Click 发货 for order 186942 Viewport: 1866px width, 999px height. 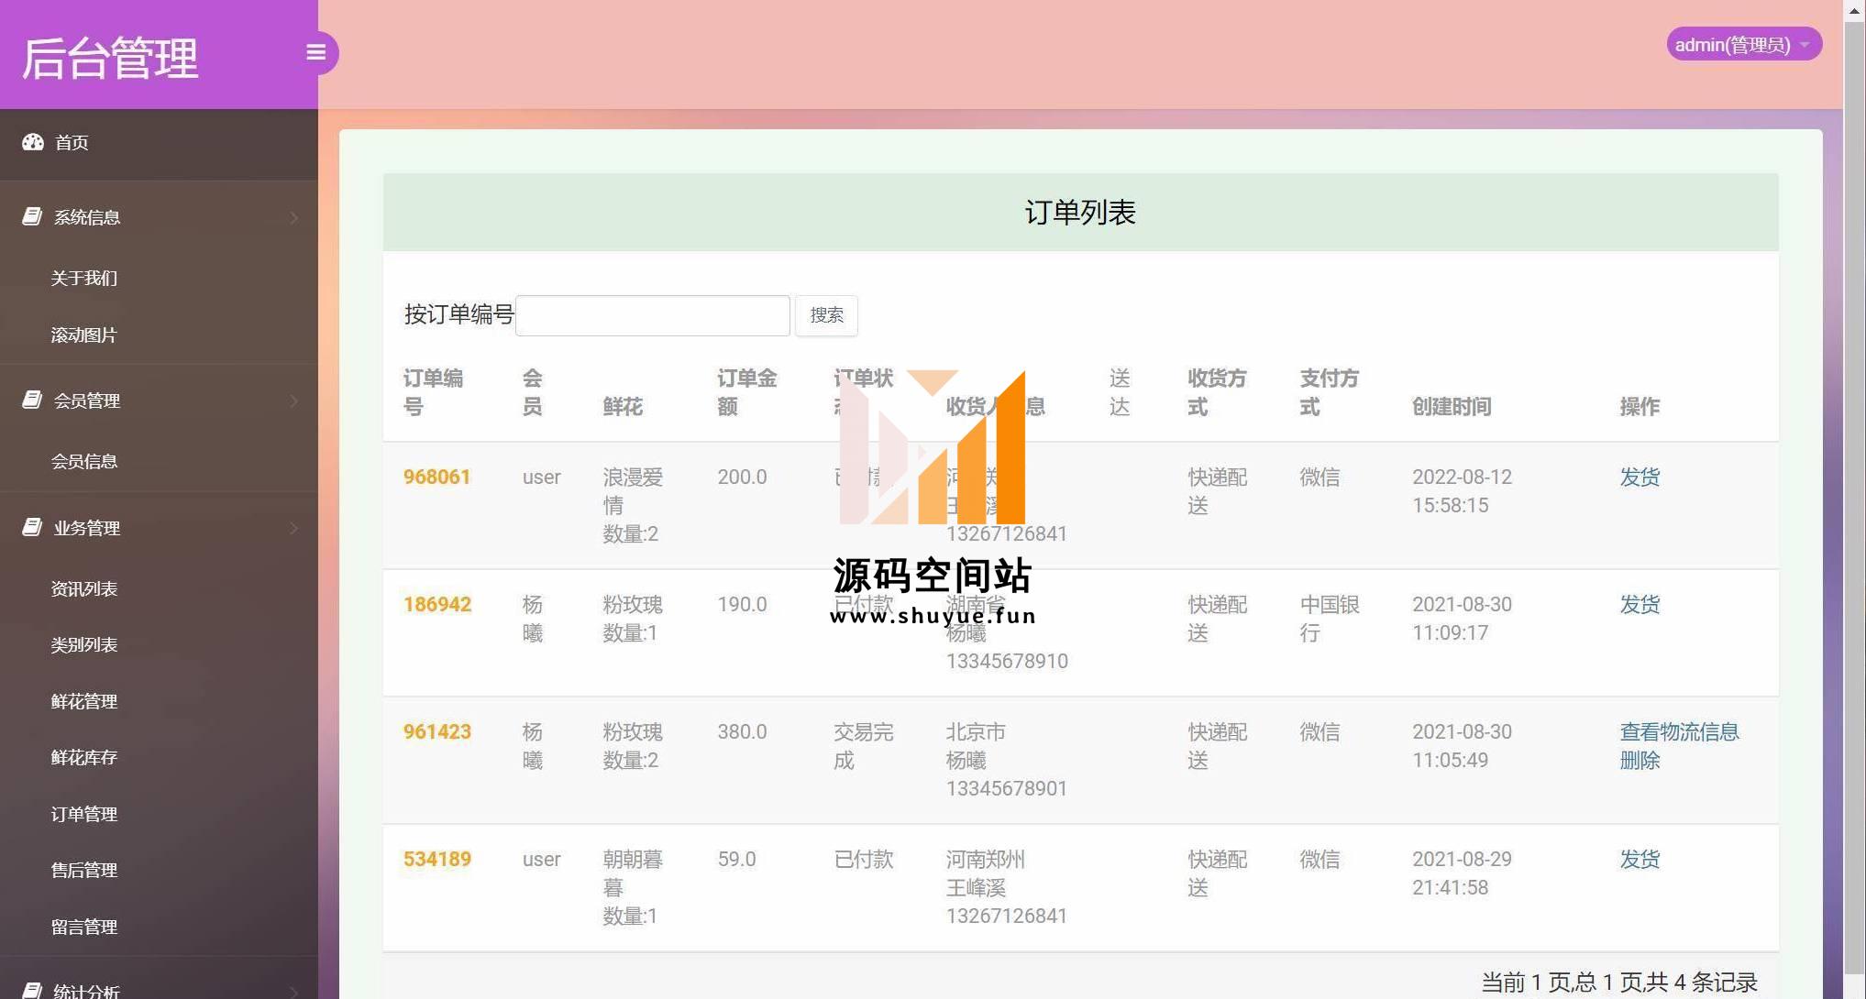(x=1640, y=604)
